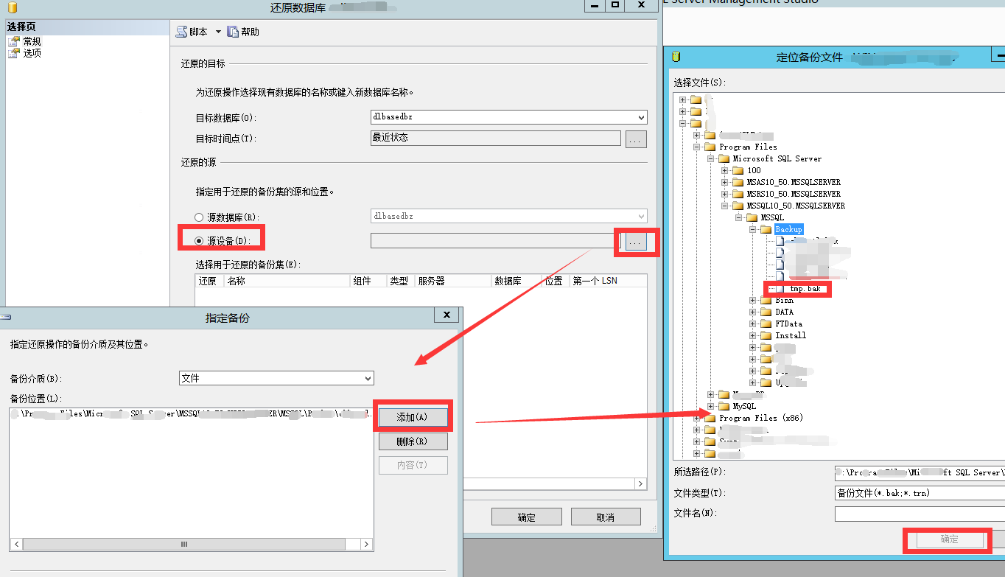Click the horizontal scrollbar under 备份位置
This screenshot has height=577, width=1005.
(x=184, y=544)
